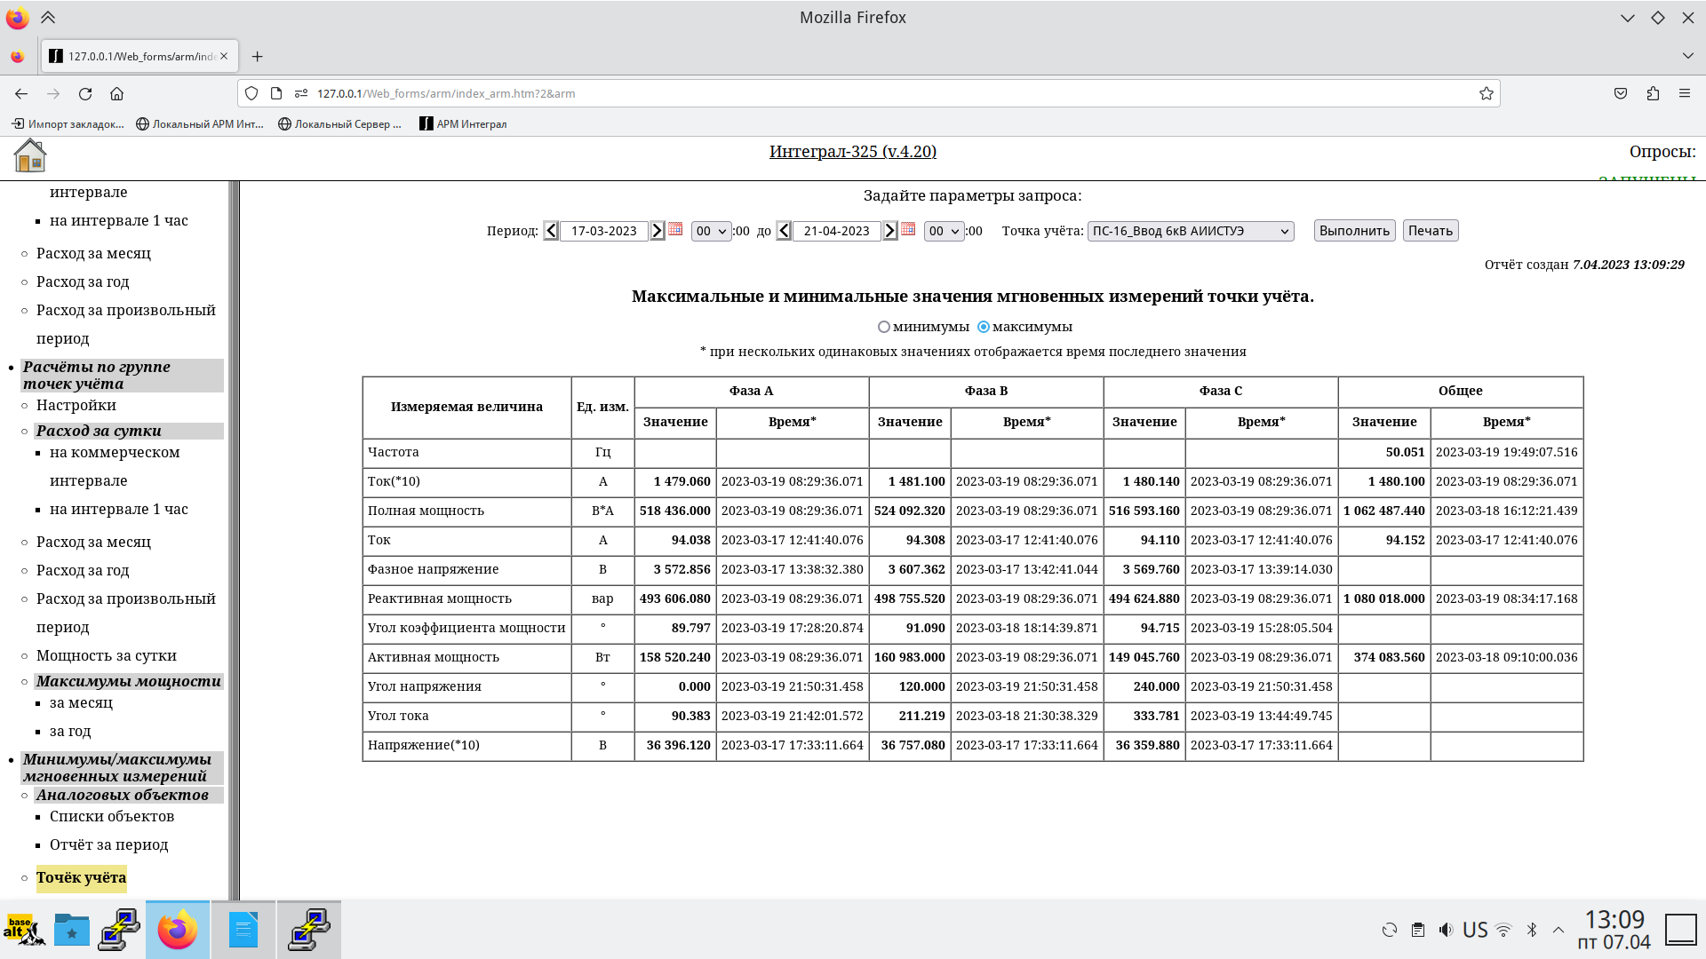
Task: Reload the page with refresh icon
Action: click(x=85, y=93)
